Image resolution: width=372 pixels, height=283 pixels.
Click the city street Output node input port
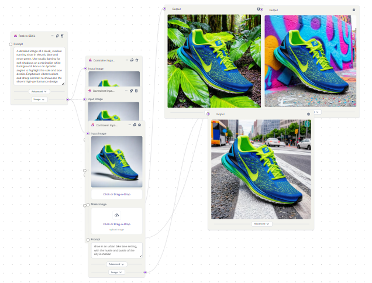(208, 114)
